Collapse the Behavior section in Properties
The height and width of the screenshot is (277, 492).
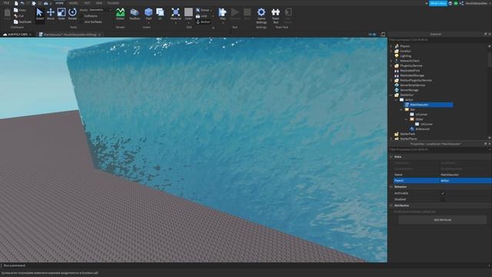[x=391, y=186]
